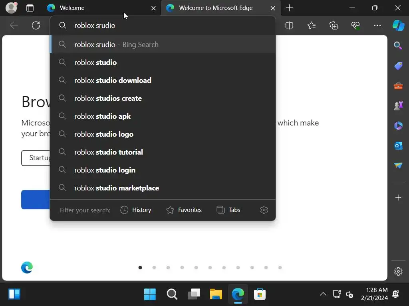Select 'roblox studio download' suggestion
409x306 pixels.
163,80
